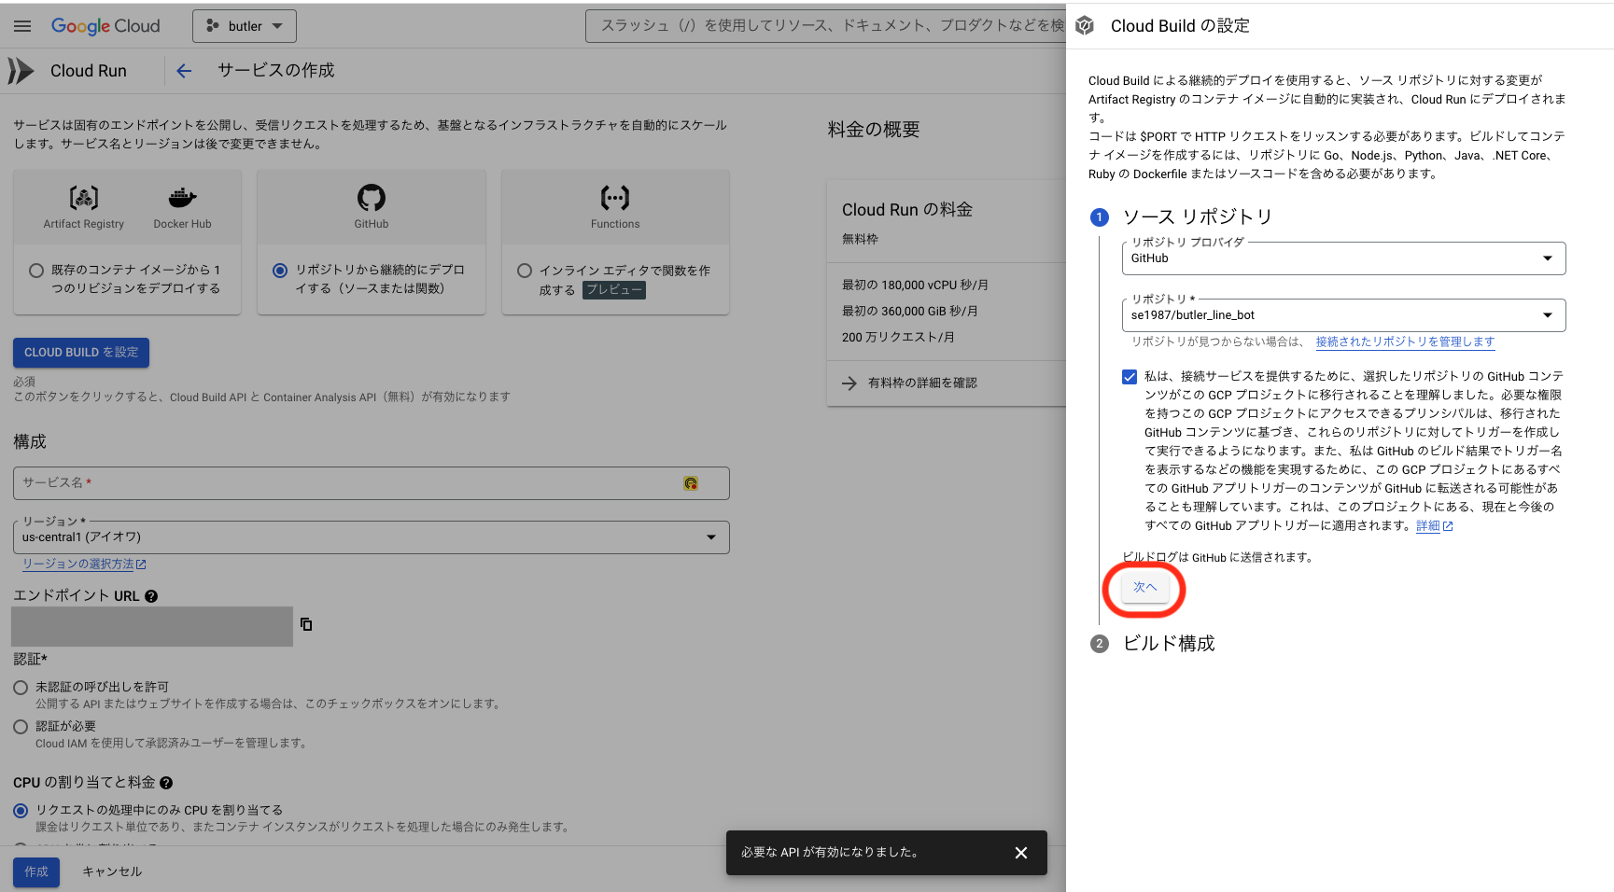The height and width of the screenshot is (892, 1614).
Task: Click the Docker Hub icon
Action: click(x=182, y=199)
